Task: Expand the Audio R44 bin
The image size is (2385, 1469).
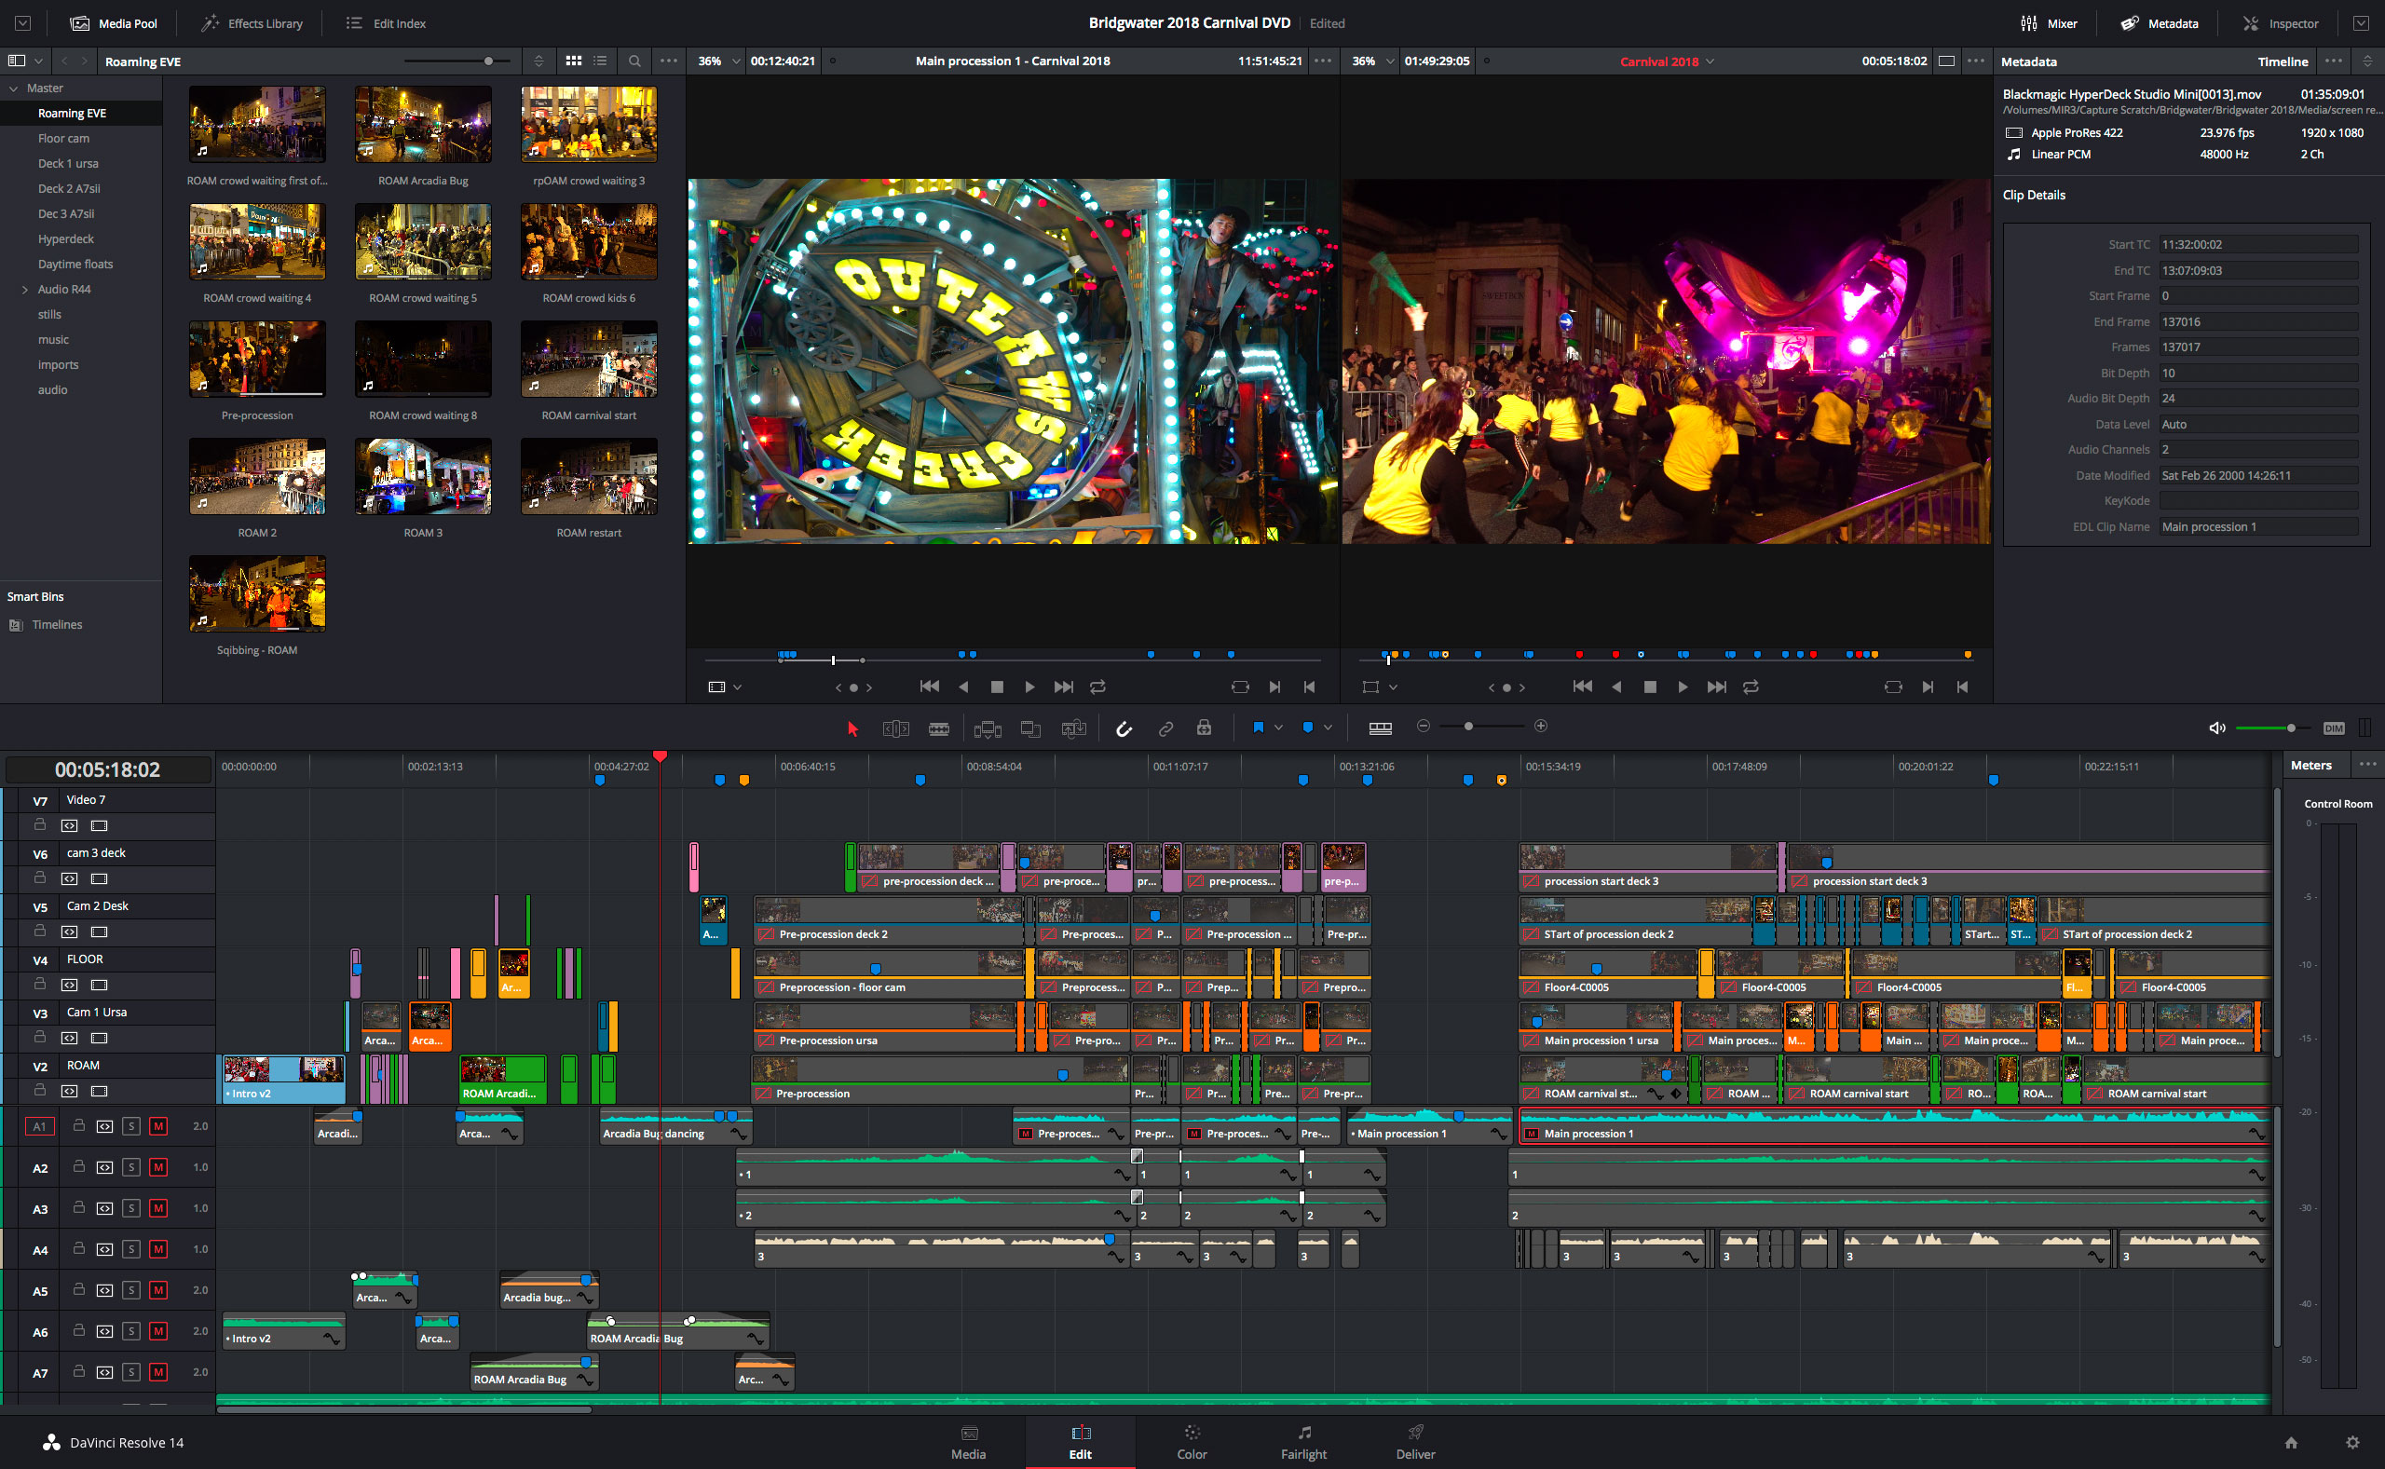Action: 25,290
